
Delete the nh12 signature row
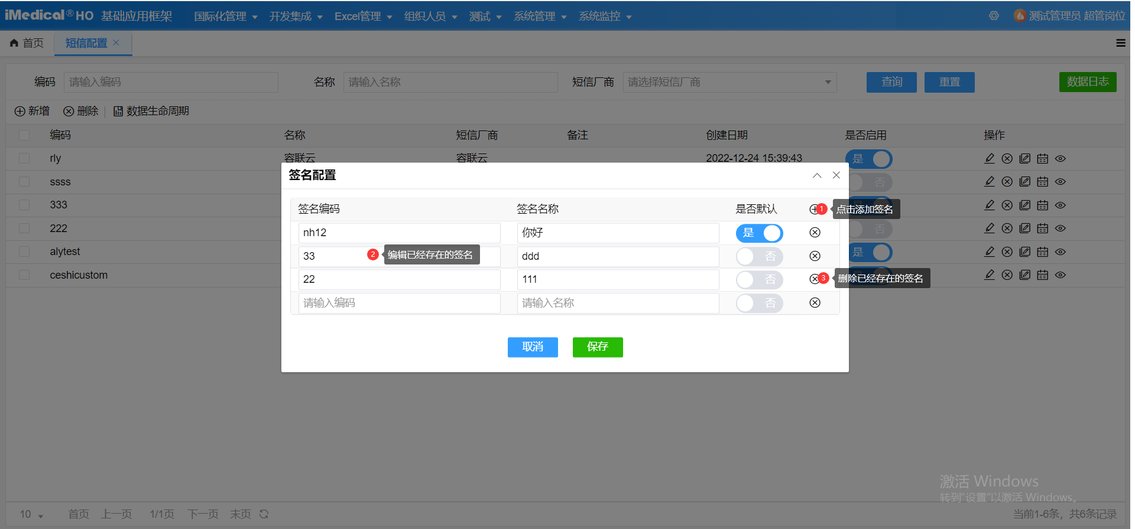point(815,233)
